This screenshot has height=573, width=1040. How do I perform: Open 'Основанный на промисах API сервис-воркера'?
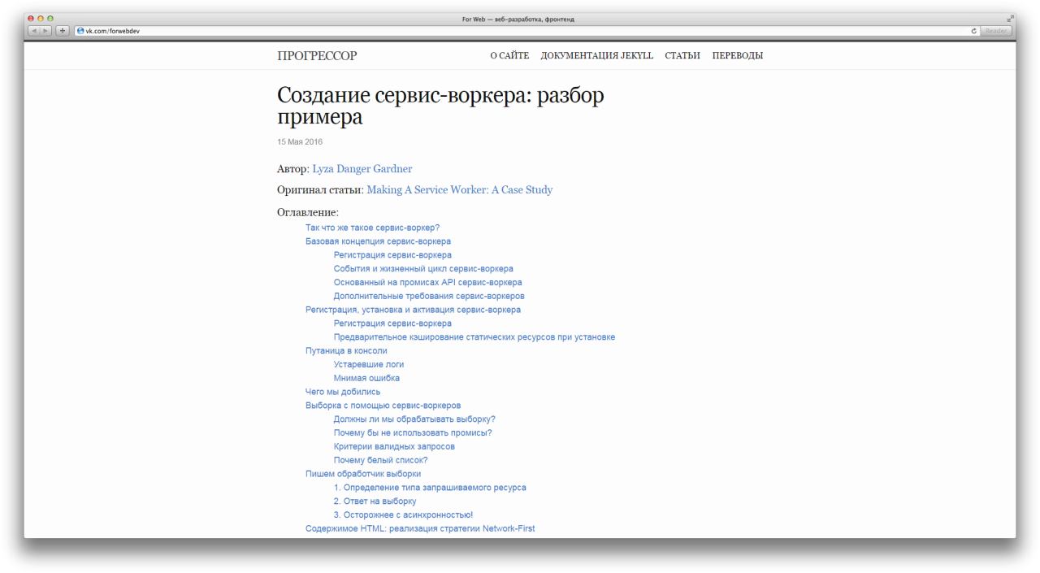coord(428,282)
